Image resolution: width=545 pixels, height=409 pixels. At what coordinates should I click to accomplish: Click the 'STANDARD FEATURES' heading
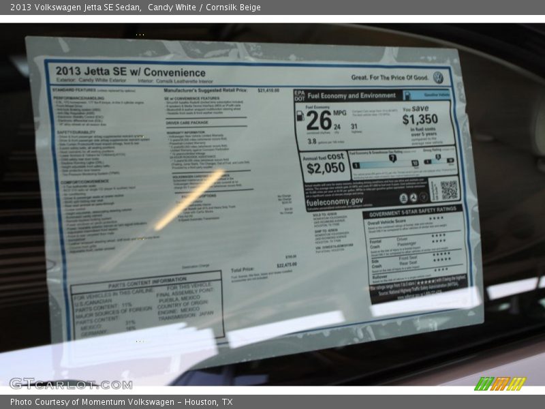click(74, 90)
